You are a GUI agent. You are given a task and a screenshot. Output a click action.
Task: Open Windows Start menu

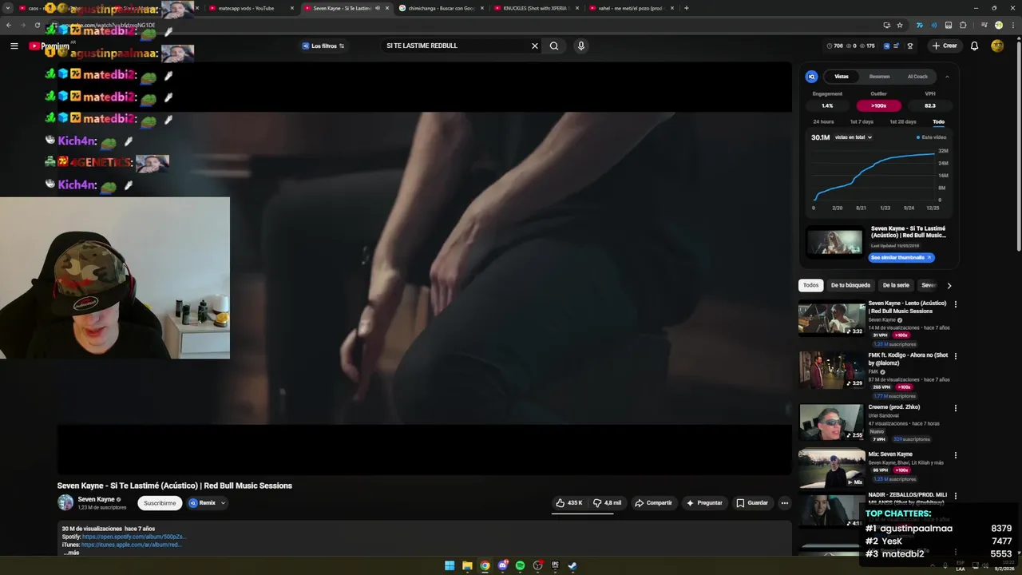pos(450,565)
